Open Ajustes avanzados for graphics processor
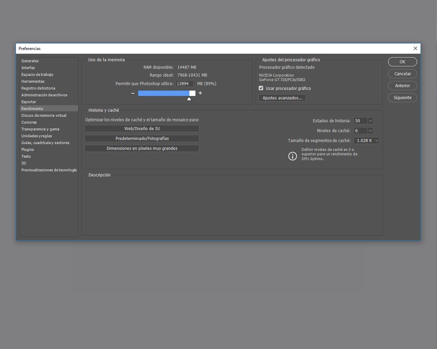This screenshot has width=437, height=349. 283,98
